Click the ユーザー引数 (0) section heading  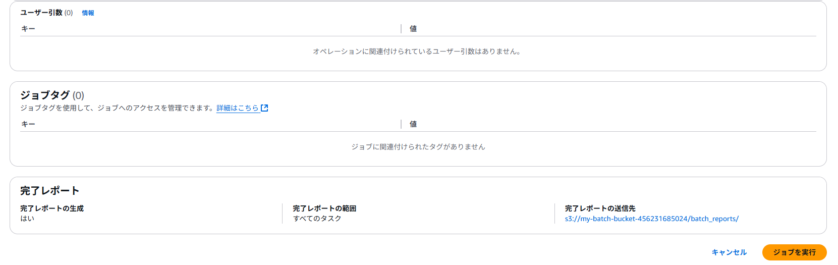[46, 13]
